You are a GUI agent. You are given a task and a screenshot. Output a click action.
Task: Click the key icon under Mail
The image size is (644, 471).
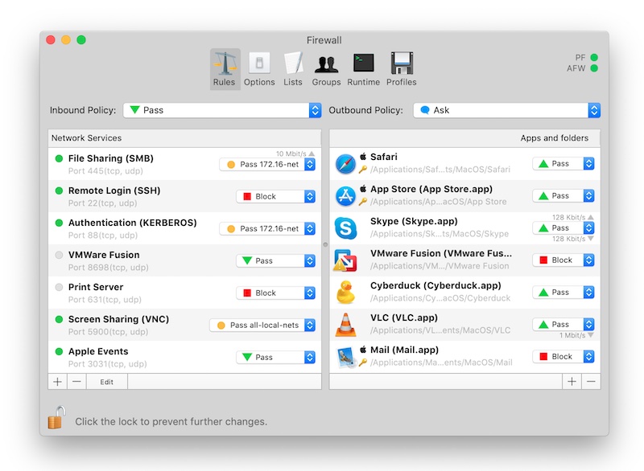pos(363,362)
